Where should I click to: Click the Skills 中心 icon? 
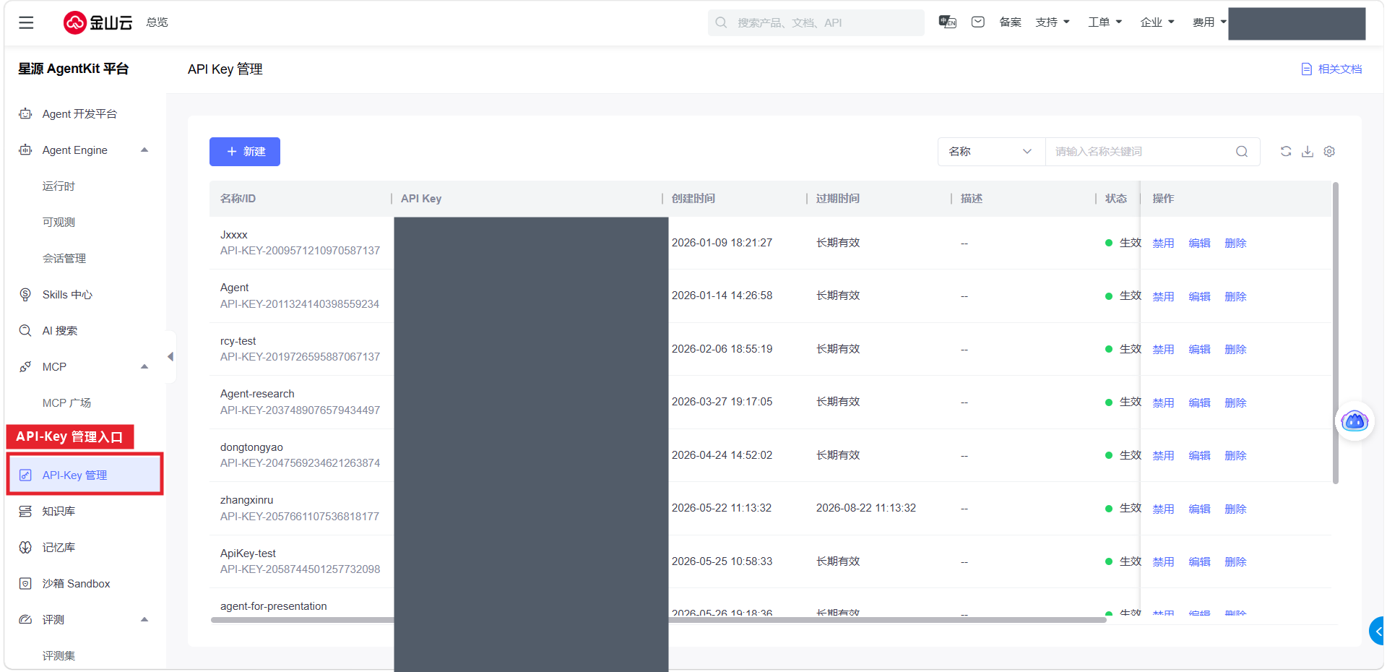click(25, 294)
